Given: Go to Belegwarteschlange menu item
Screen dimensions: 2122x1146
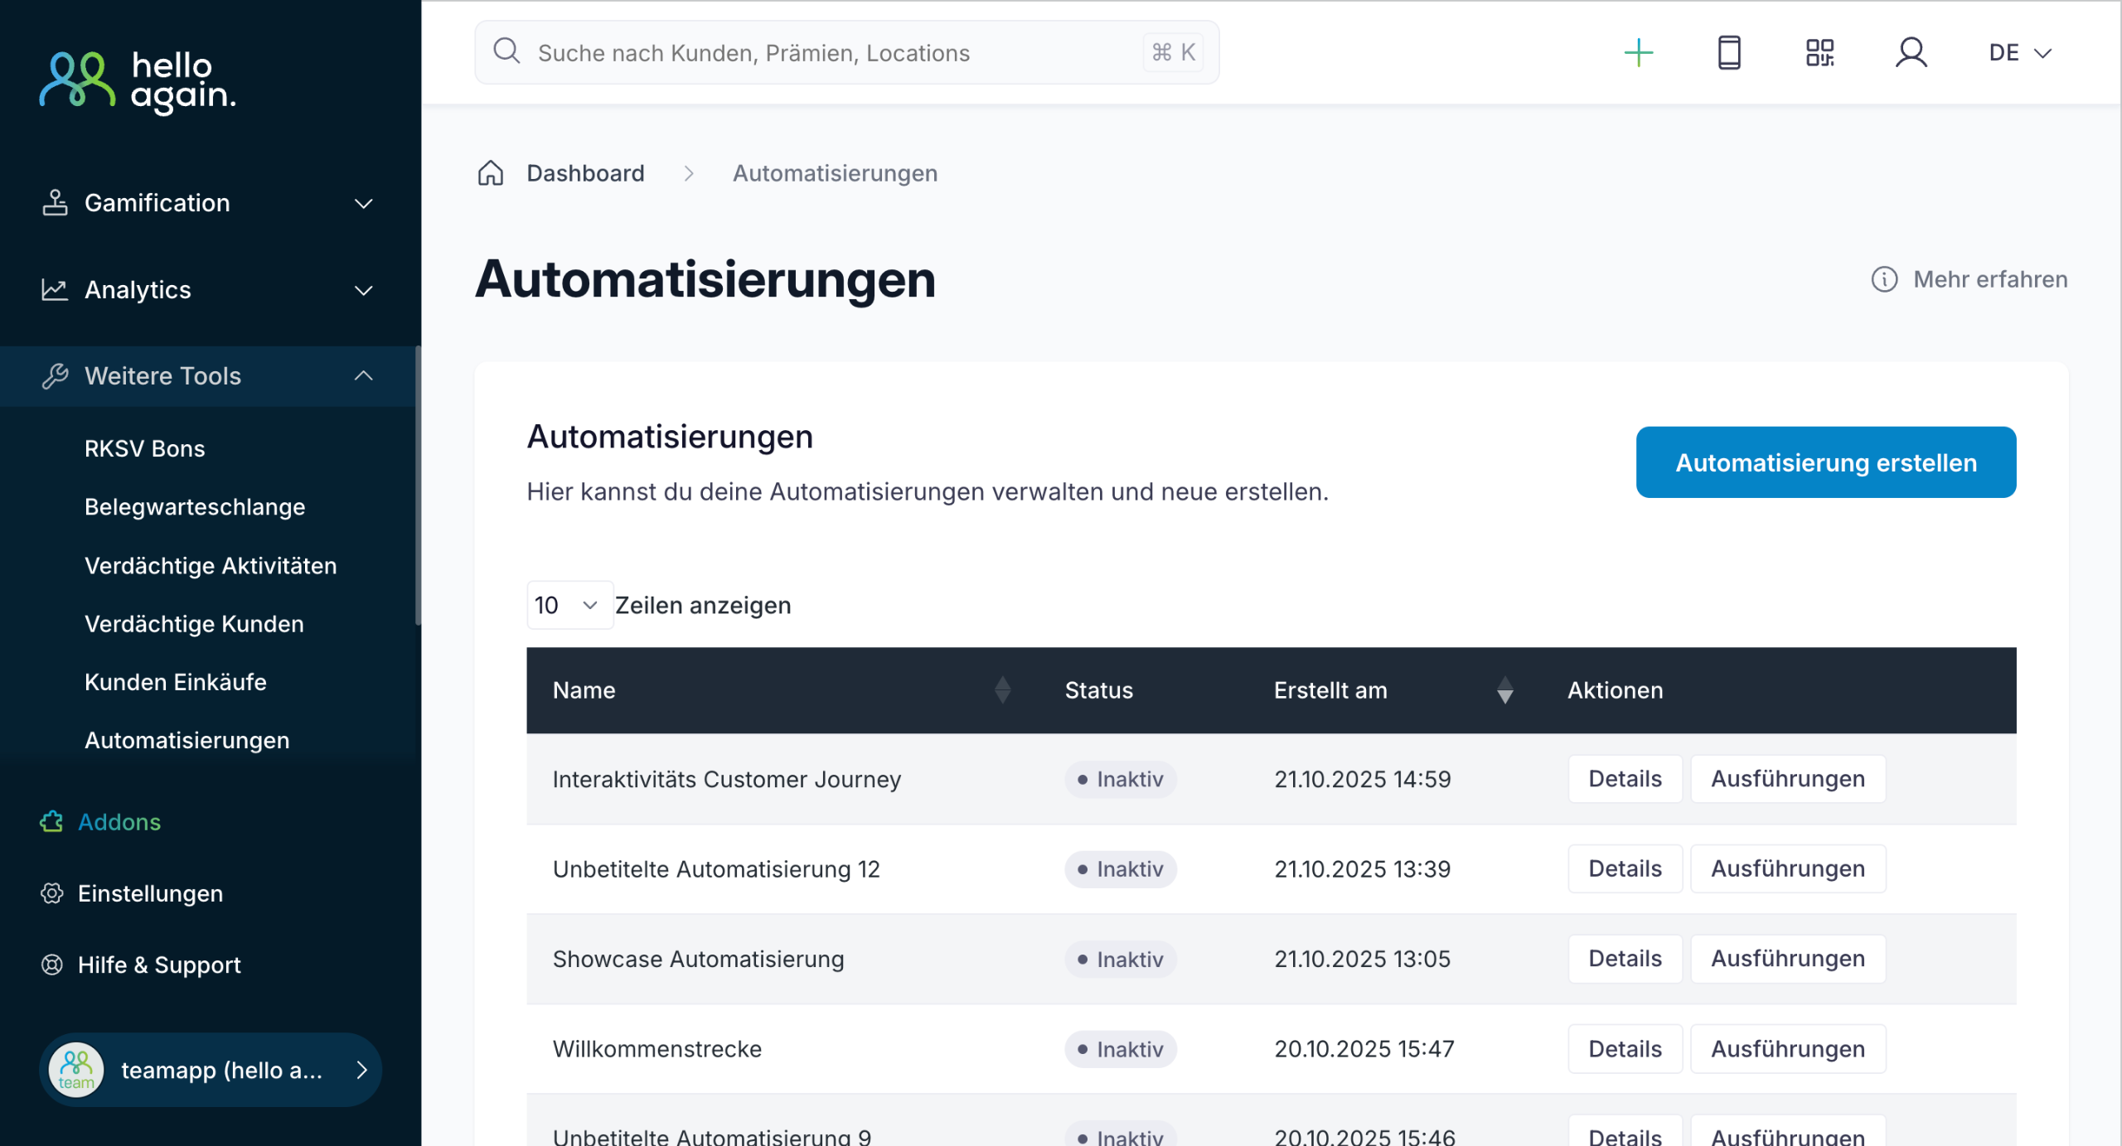Looking at the screenshot, I should click(x=195, y=507).
